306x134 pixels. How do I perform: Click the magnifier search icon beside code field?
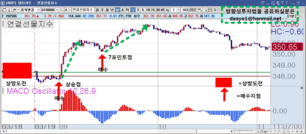tap(61, 10)
